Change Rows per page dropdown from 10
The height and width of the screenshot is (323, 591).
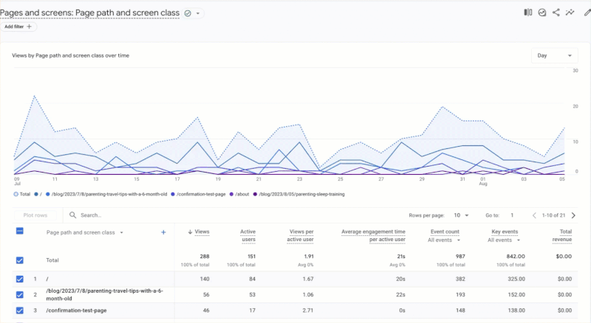(x=460, y=215)
